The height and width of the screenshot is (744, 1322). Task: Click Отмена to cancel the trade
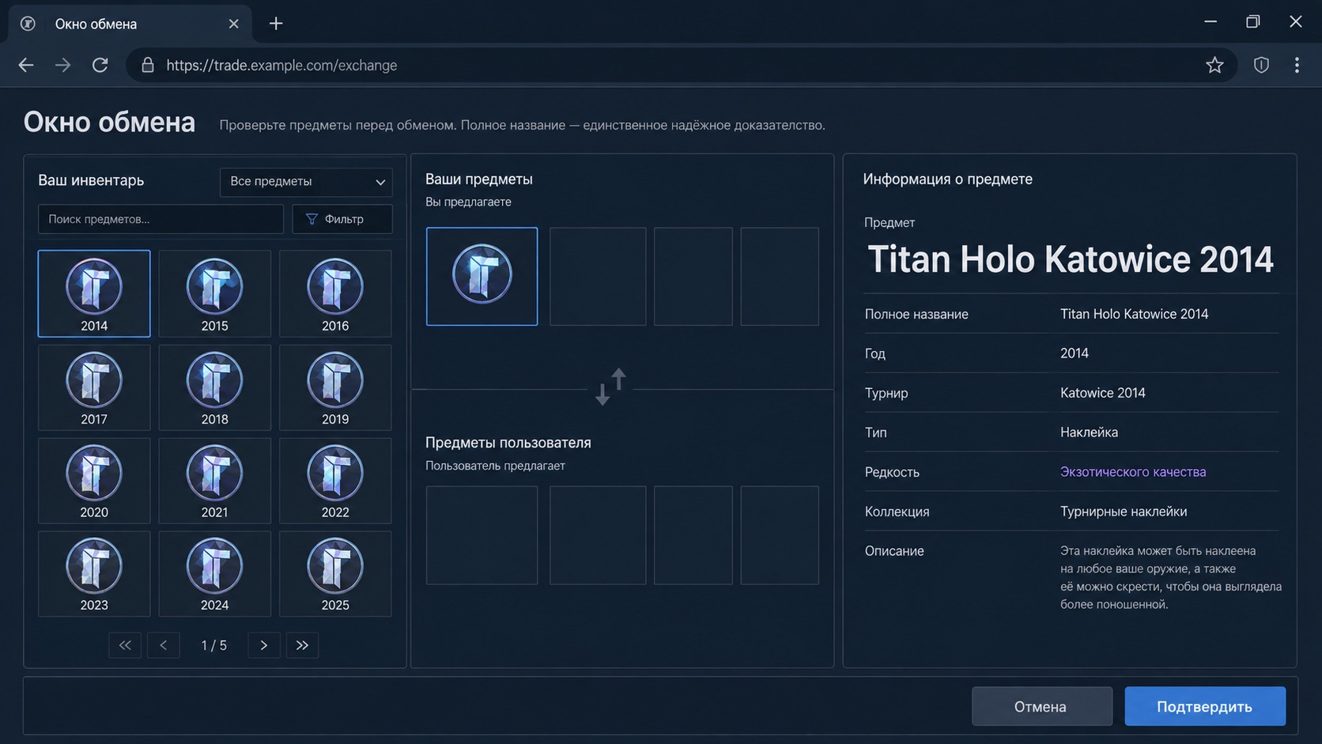[1041, 707]
